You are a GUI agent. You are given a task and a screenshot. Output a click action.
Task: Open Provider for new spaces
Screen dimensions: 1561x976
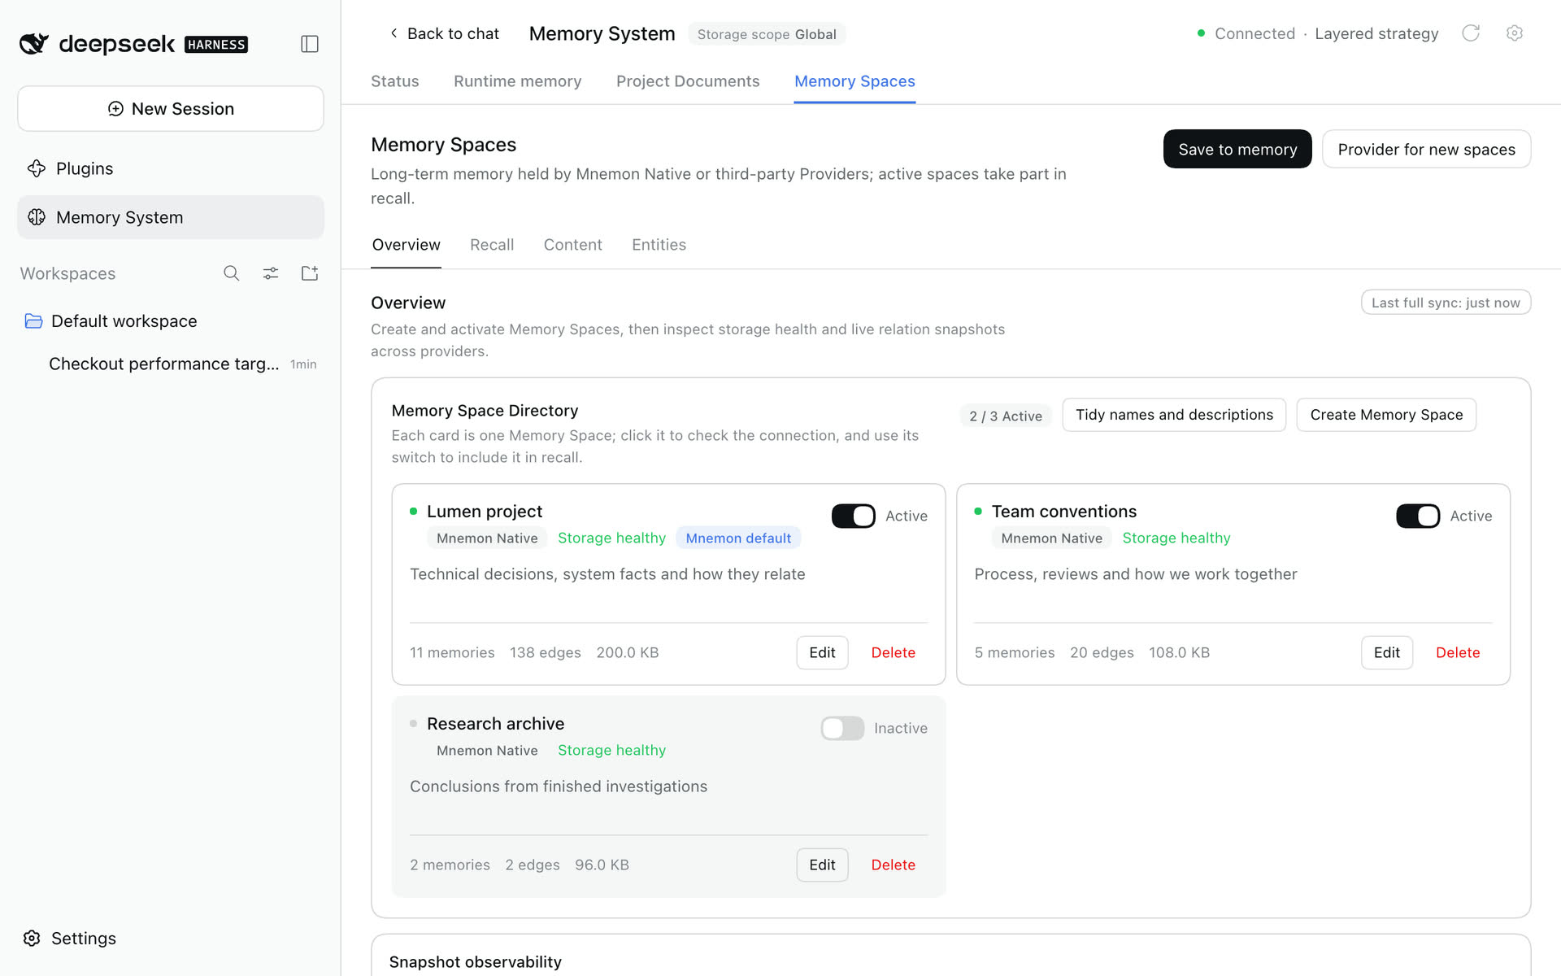[1426, 149]
